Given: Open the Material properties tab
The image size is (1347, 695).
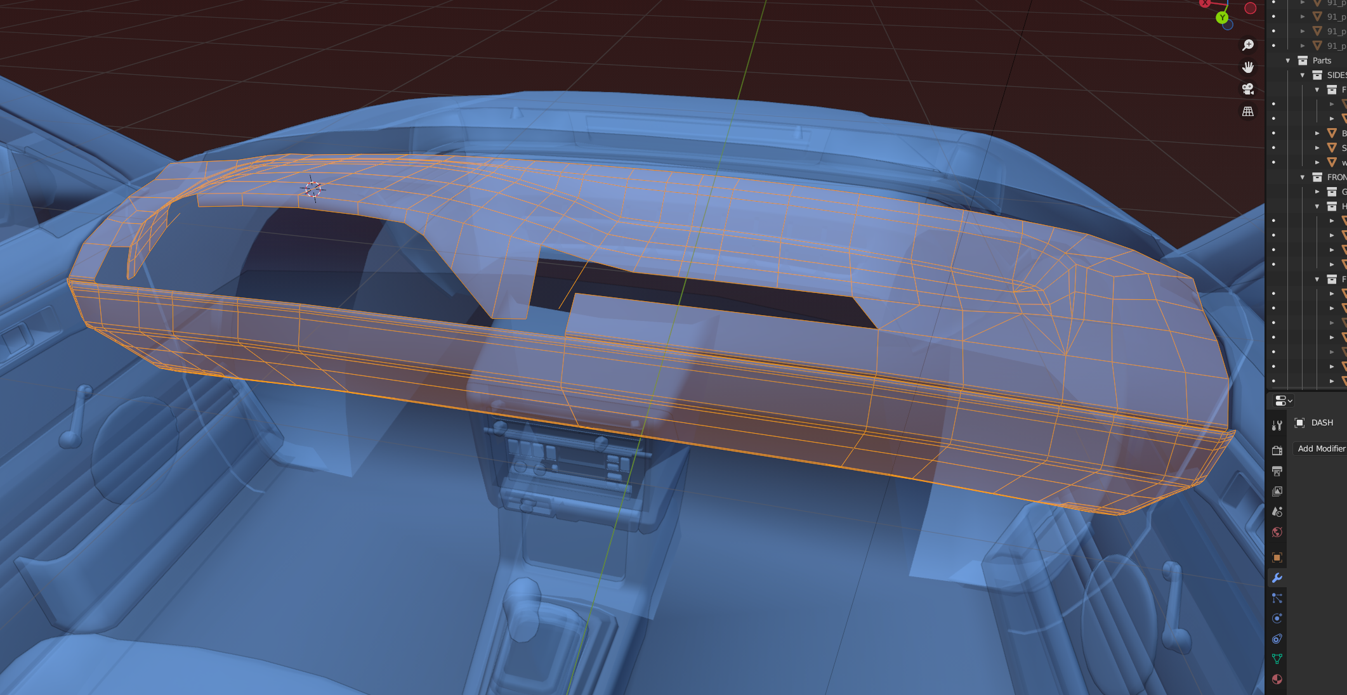Looking at the screenshot, I should point(1277,679).
